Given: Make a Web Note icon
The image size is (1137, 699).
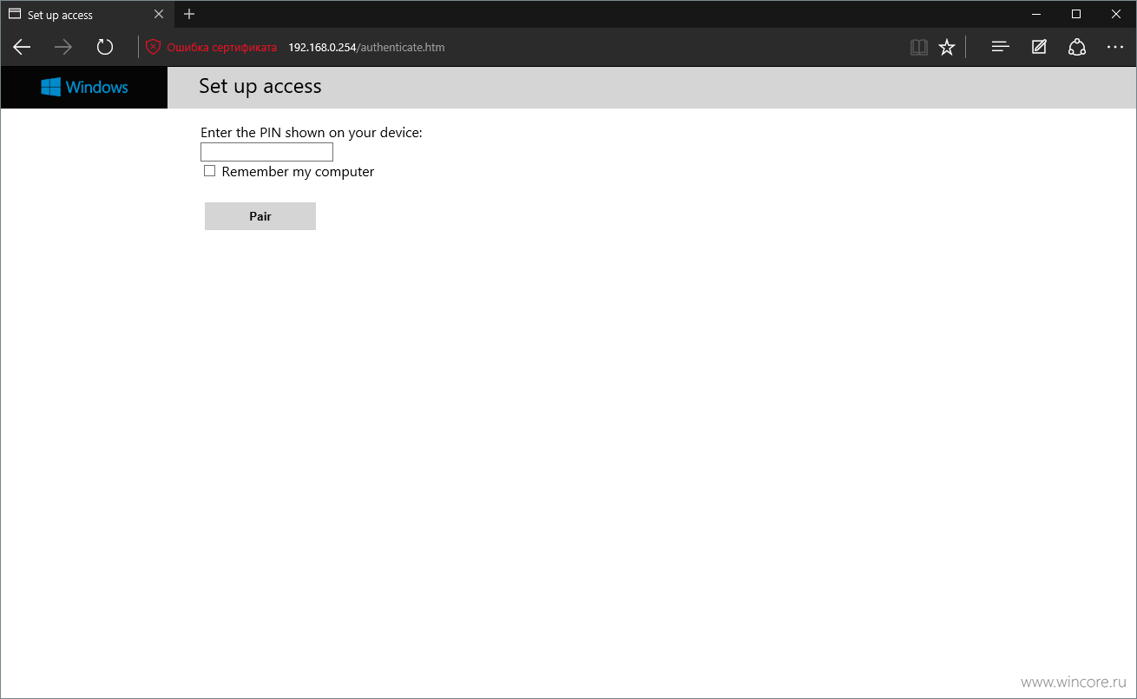Looking at the screenshot, I should (x=1039, y=47).
